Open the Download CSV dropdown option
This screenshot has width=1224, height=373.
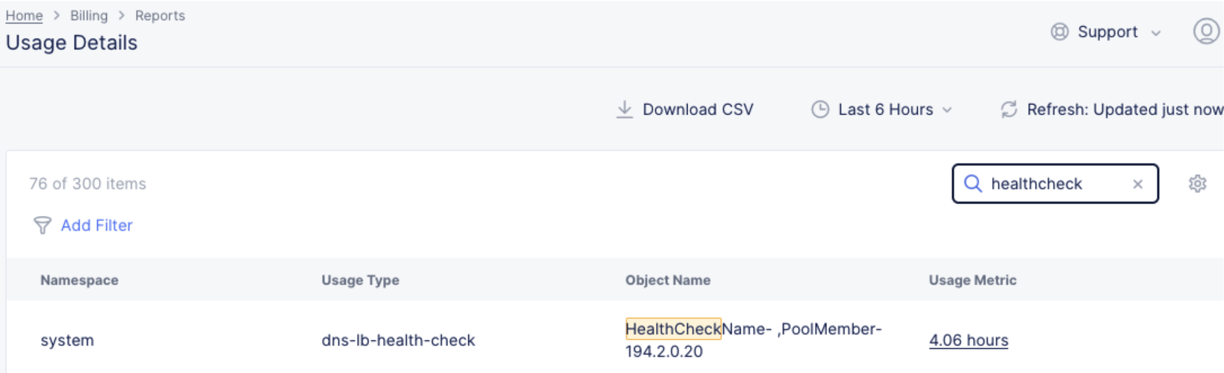tap(697, 109)
